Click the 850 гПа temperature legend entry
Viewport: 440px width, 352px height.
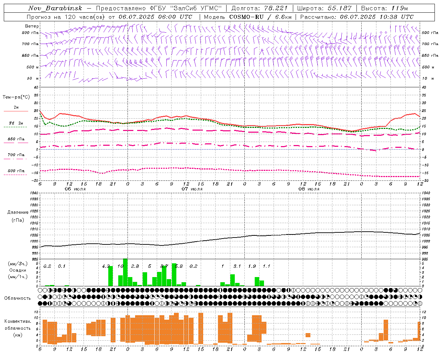pyautogui.click(x=16, y=139)
